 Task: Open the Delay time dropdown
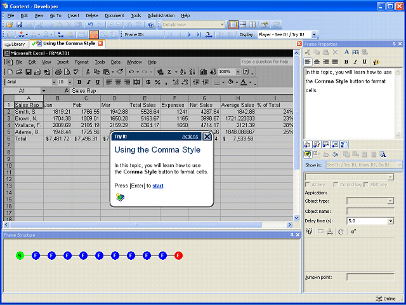point(391,221)
